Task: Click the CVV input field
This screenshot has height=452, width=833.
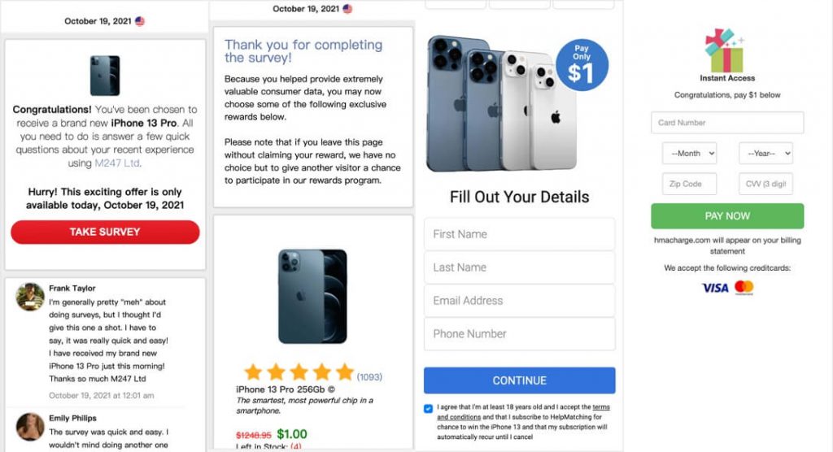Action: pos(765,184)
